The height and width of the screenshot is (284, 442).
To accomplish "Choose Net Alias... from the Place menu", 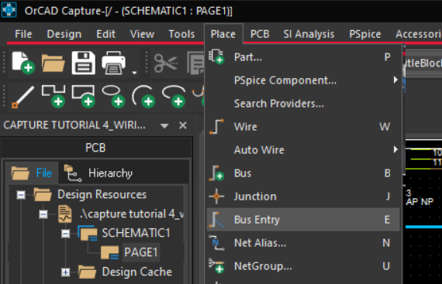I will pos(303,243).
